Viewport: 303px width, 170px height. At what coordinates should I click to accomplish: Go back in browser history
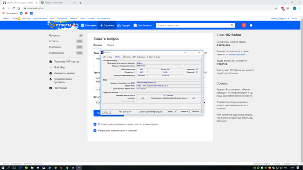click(x=3, y=8)
